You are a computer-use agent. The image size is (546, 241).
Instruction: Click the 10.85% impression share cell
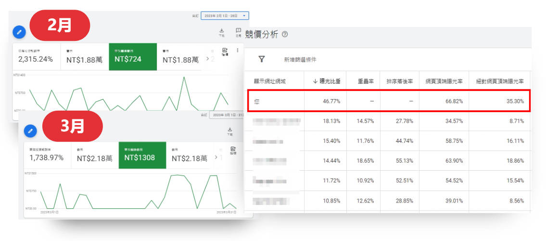[331, 201]
